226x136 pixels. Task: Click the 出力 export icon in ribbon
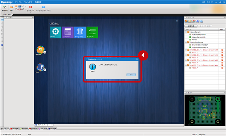click(x=20, y=9)
